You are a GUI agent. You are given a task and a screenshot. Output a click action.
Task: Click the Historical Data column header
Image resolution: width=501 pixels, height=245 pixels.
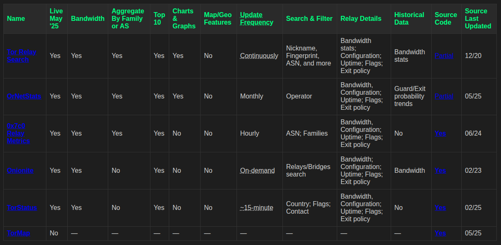tap(409, 18)
